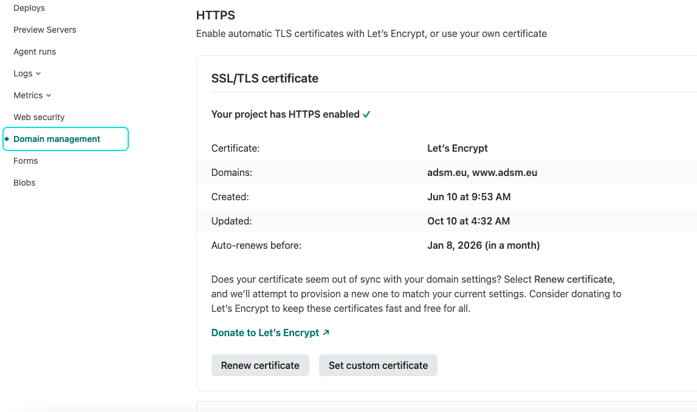Click the SSL/TLS certificate heading
The image size is (697, 412).
tap(265, 78)
